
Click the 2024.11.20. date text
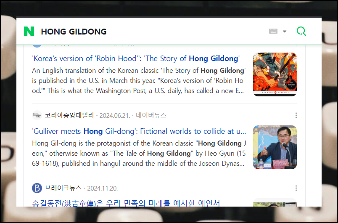[103, 188]
